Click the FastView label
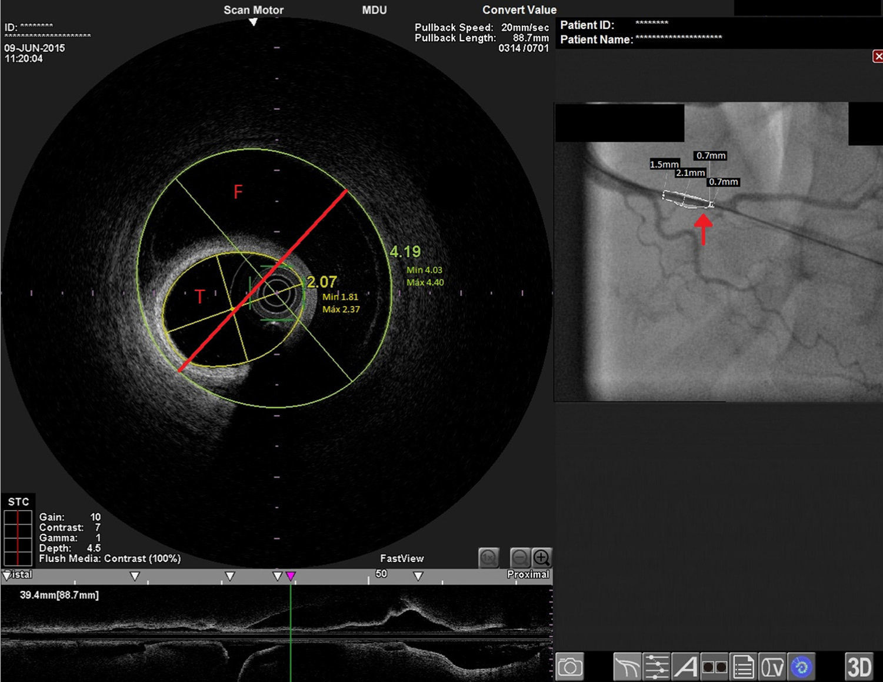883x682 pixels. (x=402, y=558)
